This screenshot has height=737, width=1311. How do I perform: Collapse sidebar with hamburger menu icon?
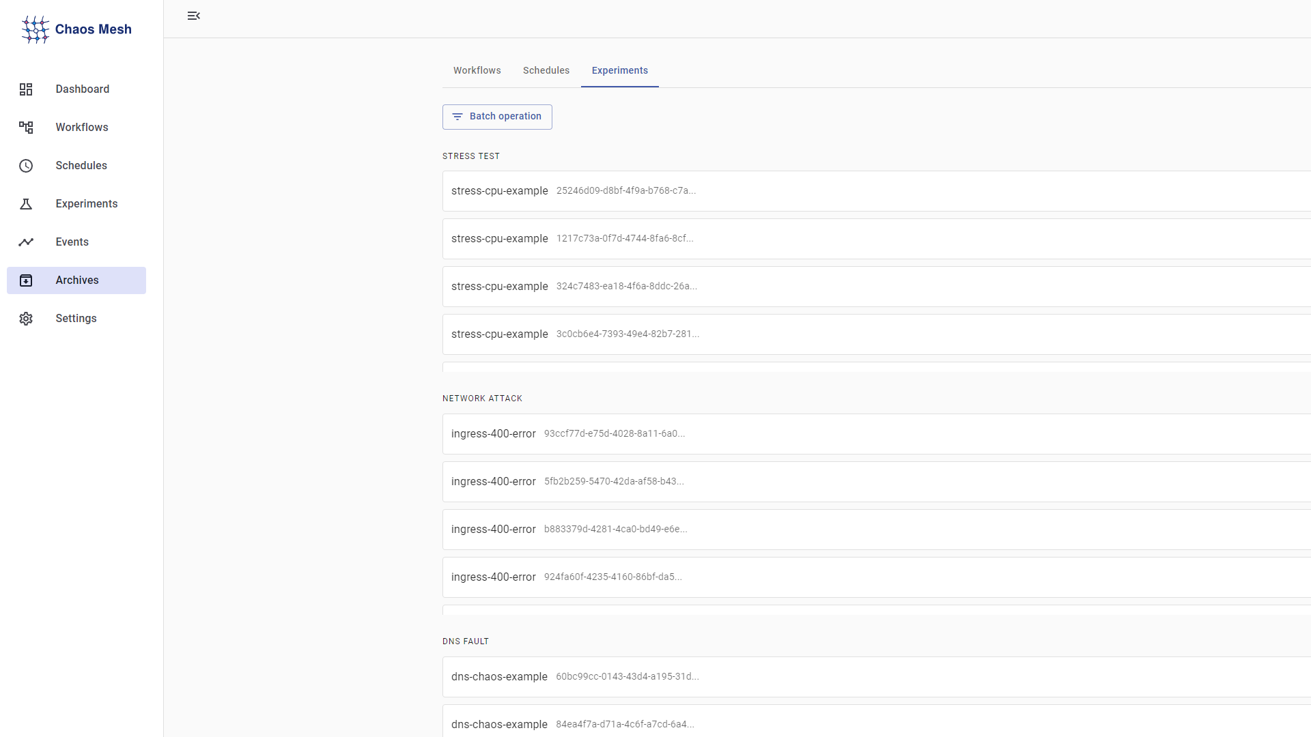tap(193, 16)
